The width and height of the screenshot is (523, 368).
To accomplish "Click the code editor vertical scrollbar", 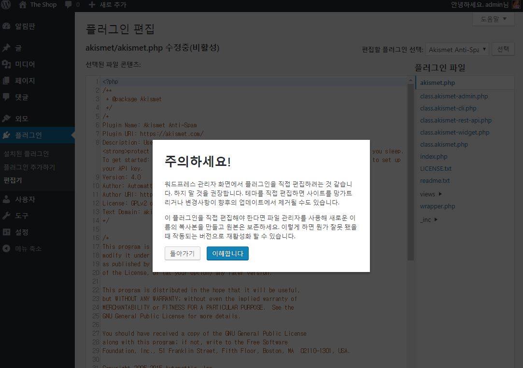I will (410, 172).
